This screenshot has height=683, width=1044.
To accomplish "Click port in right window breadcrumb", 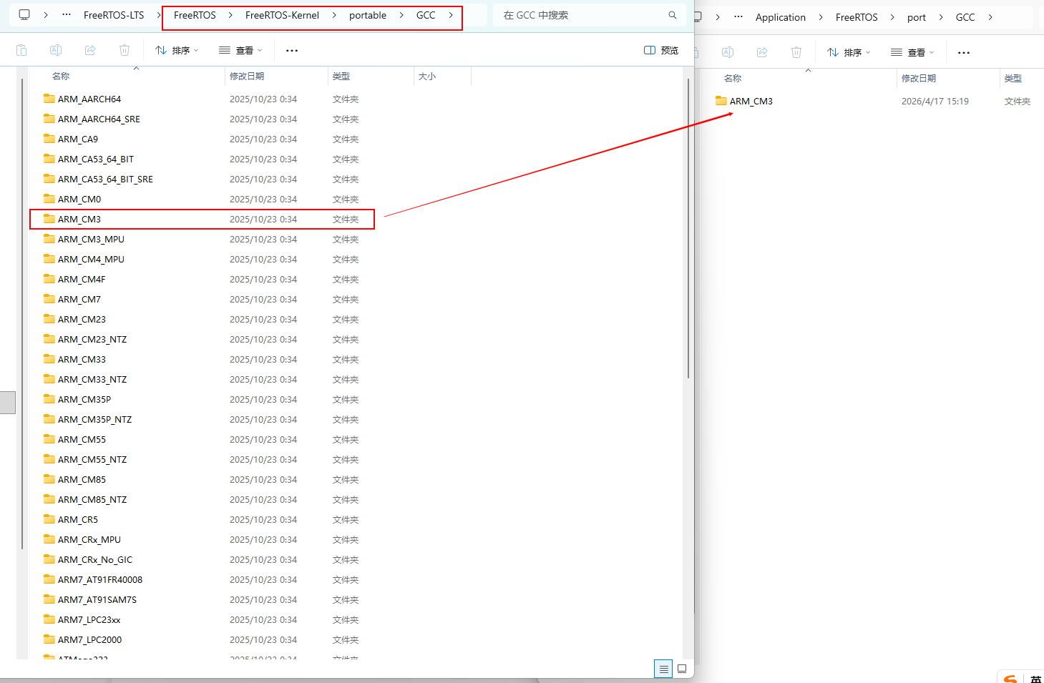I will coord(917,17).
